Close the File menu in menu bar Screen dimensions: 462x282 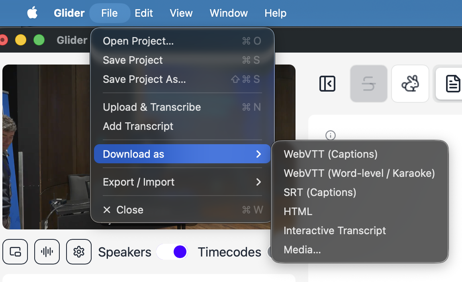click(110, 13)
